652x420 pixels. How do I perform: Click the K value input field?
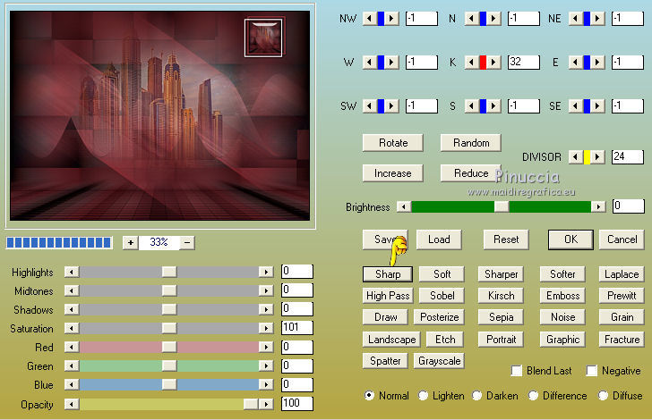click(x=524, y=63)
